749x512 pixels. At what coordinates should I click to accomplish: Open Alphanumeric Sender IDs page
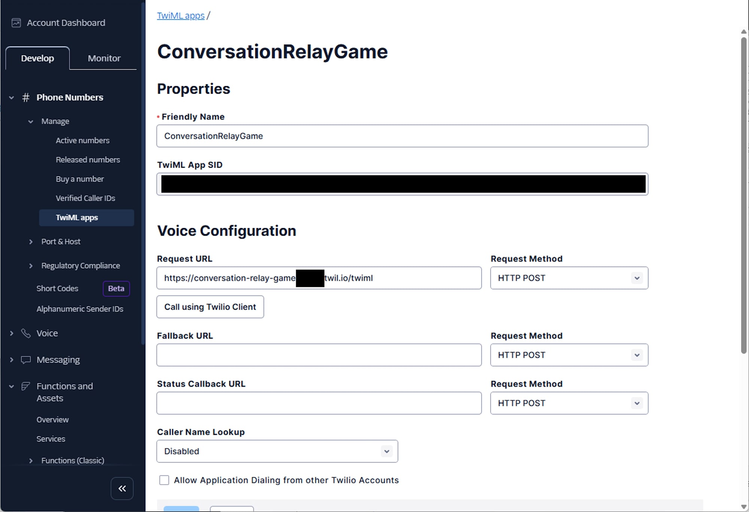click(80, 309)
